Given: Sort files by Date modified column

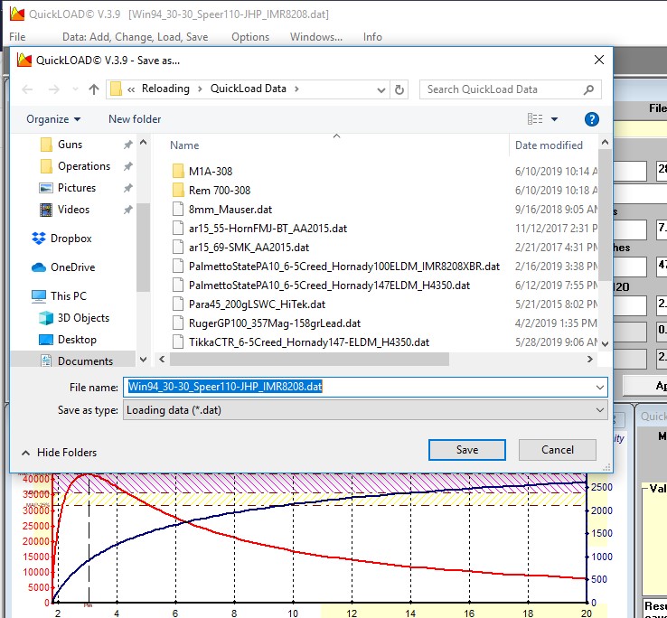Looking at the screenshot, I should (549, 145).
